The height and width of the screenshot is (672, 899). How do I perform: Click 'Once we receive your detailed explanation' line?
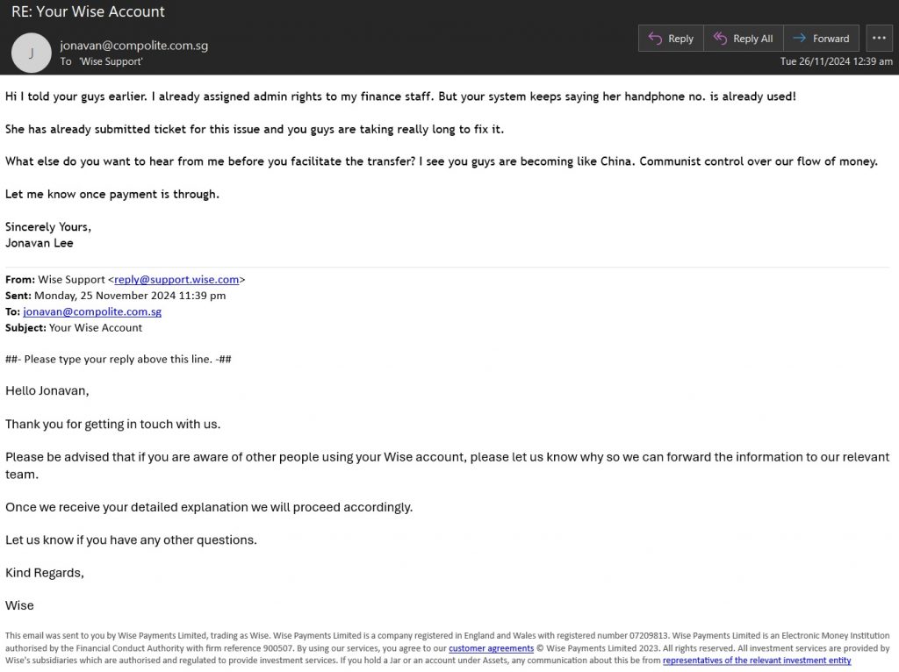click(209, 507)
